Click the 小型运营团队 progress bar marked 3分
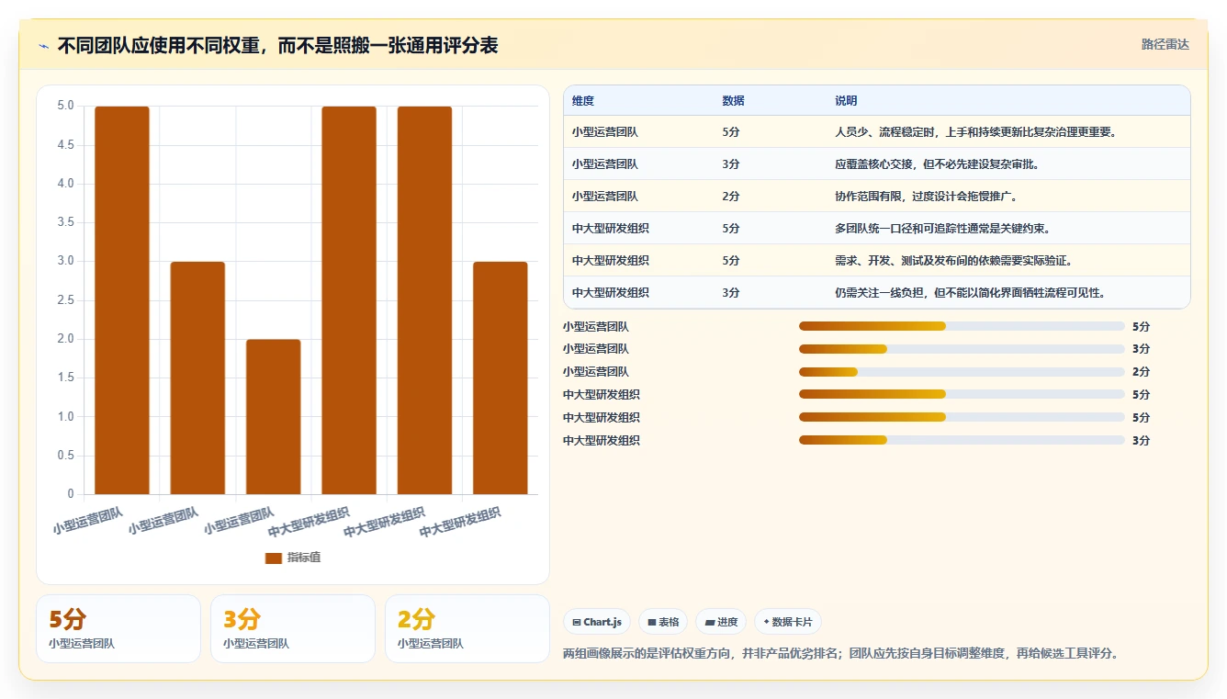 (962, 349)
